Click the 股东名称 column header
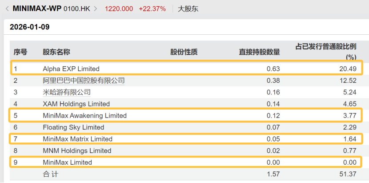Screen dimensions: 369x183 [56, 52]
